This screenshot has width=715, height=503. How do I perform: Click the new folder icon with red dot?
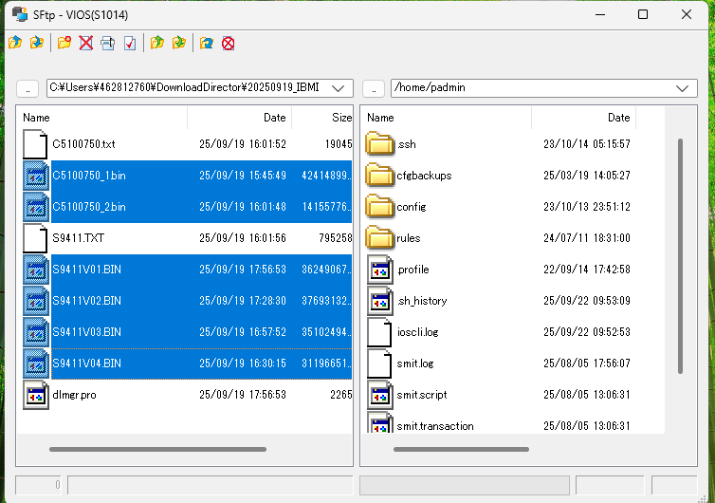pos(64,43)
